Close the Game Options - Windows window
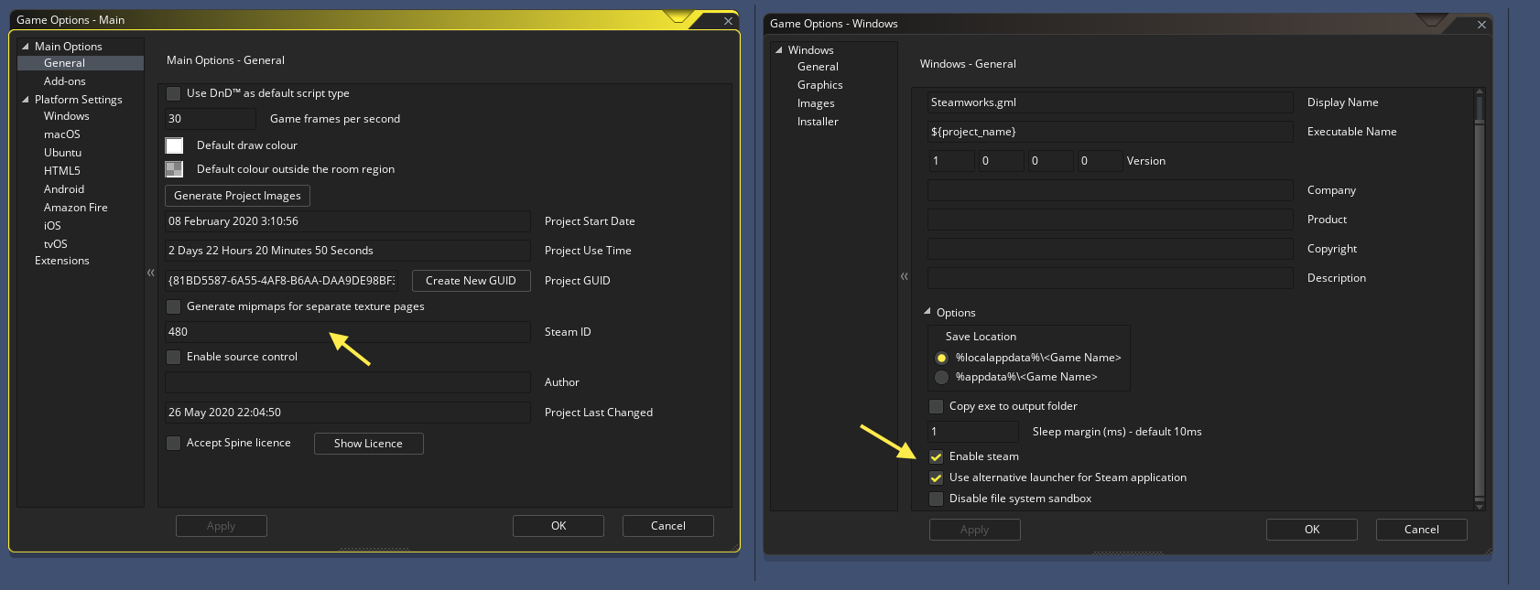Viewport: 1540px width, 590px height. (x=1481, y=25)
